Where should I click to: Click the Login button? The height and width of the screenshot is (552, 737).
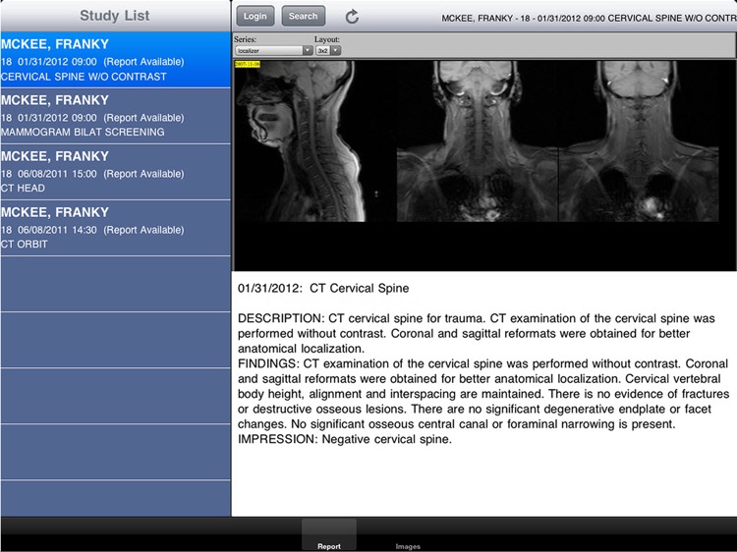tap(255, 16)
